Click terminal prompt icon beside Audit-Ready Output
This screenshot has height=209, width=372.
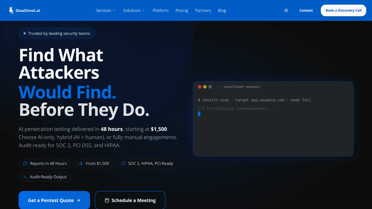click(x=25, y=177)
